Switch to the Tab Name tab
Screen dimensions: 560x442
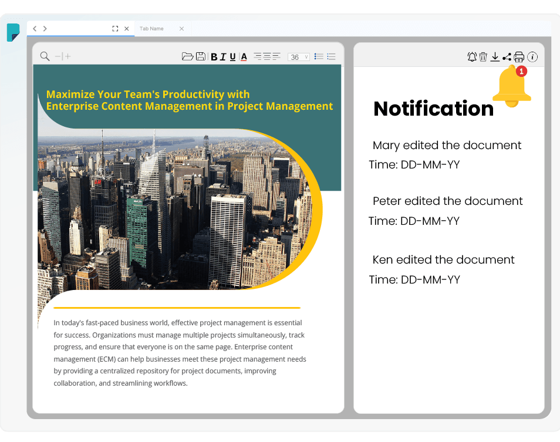(151, 29)
